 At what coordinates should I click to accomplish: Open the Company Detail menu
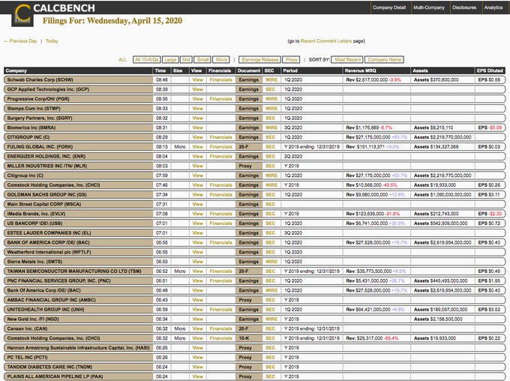click(x=389, y=7)
